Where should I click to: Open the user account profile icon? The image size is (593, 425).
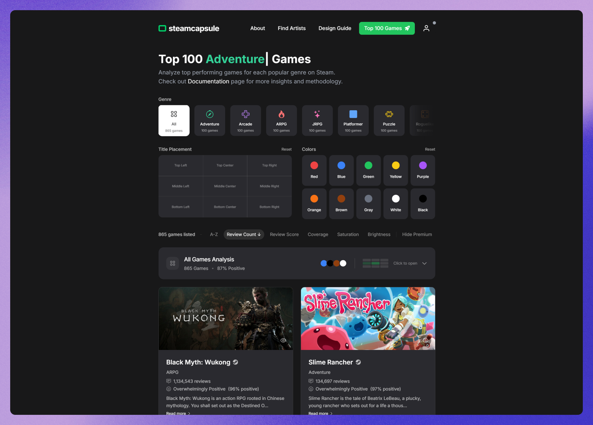point(426,28)
